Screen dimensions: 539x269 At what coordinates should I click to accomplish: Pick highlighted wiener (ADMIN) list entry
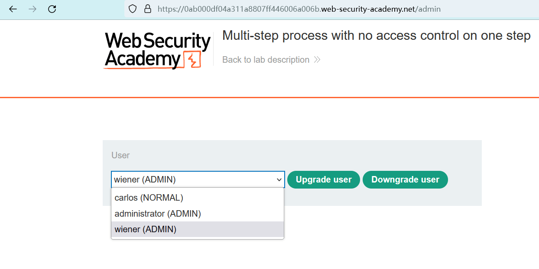click(x=146, y=230)
